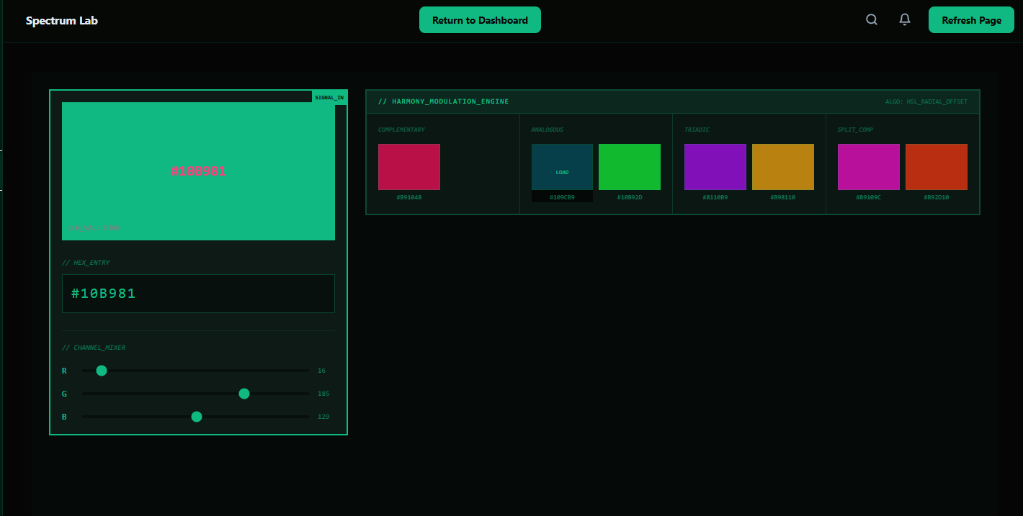The image size is (1023, 516).
Task: Click hex caption #10B92D under swatch
Action: (x=630, y=197)
